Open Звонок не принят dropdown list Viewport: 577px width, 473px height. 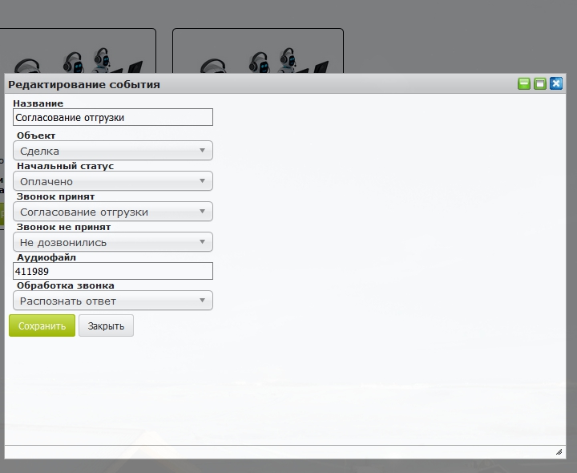[113, 242]
